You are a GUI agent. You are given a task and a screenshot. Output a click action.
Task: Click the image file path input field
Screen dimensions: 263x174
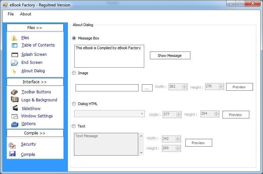(107, 88)
